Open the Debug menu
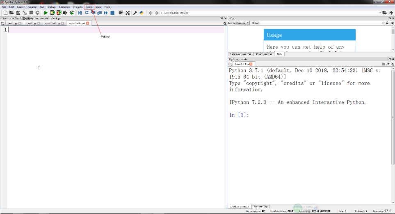Viewport: 395px width, 214px height. [52, 7]
